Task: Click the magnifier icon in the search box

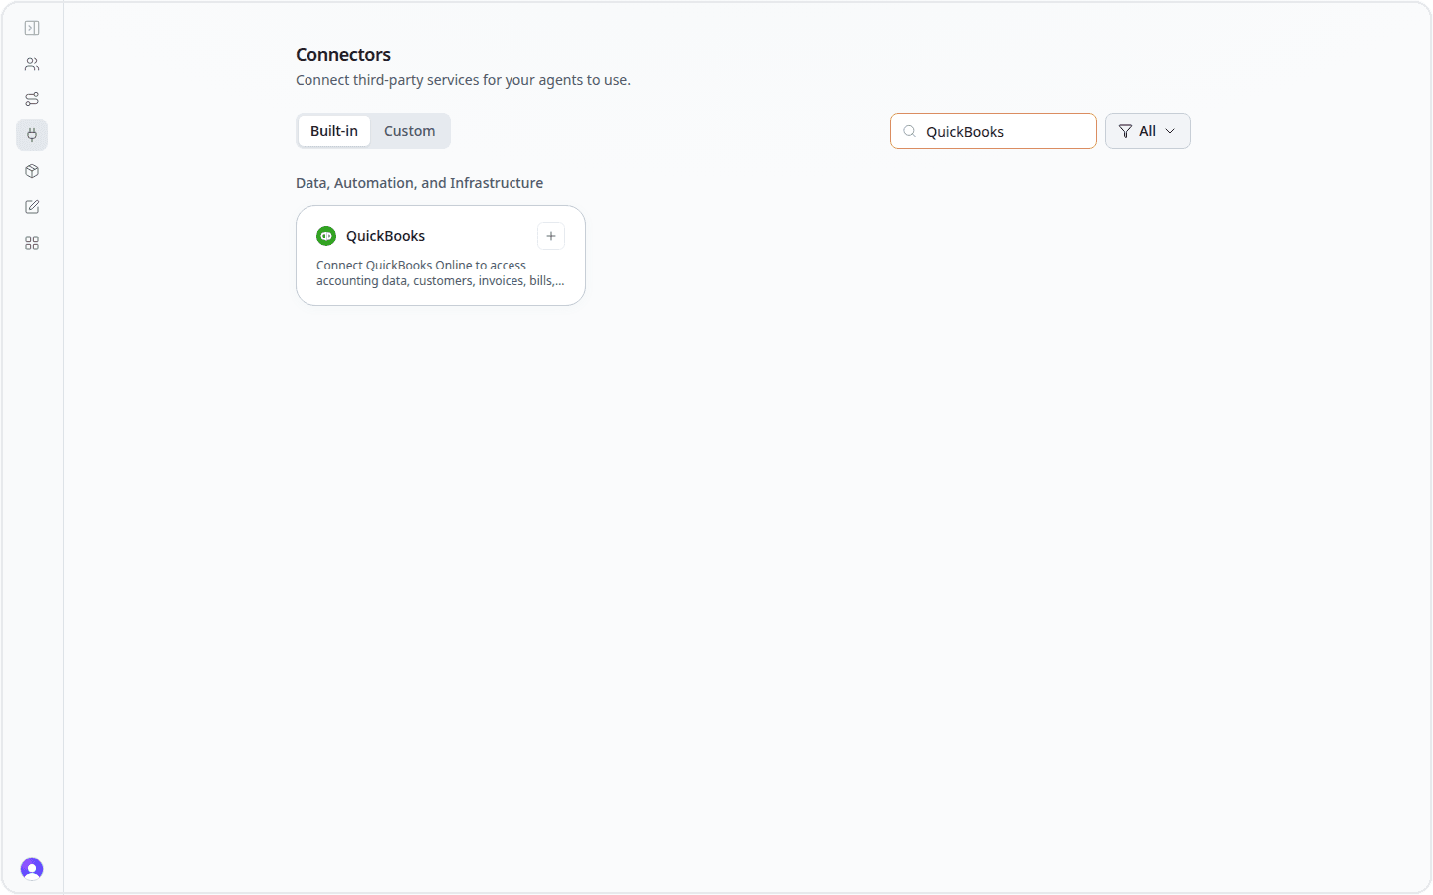Action: point(910,131)
